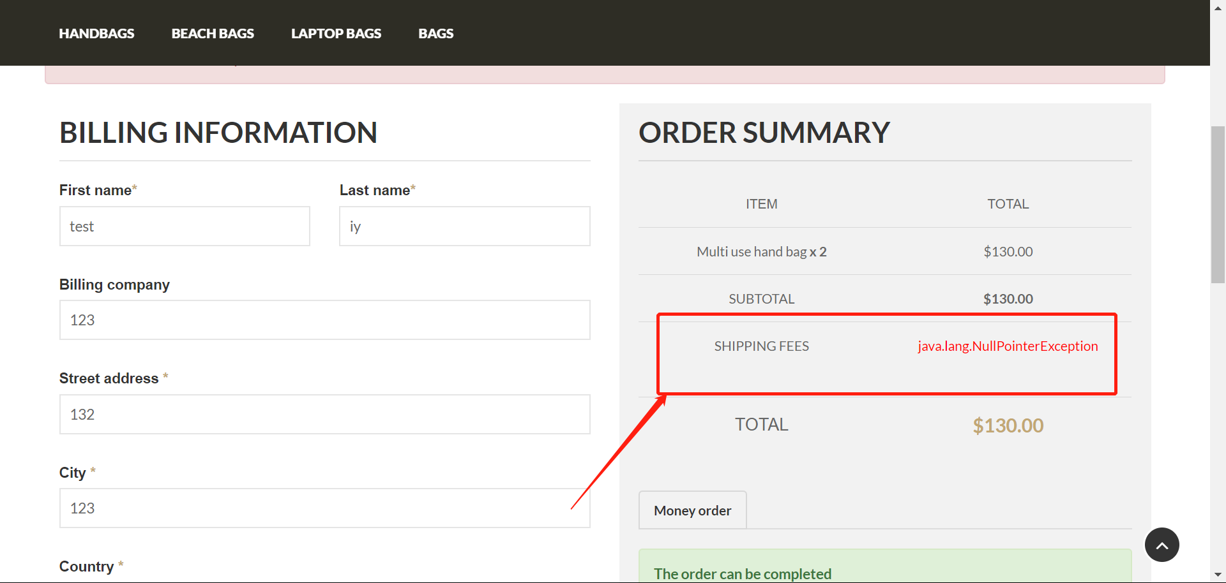The width and height of the screenshot is (1226, 583).
Task: Open the BEACH BAGS menu item
Action: point(212,33)
